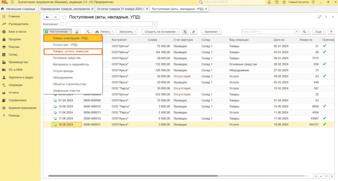The height and width of the screenshot is (181, 338).
Task: Open Отчеты section in sidebar
Action: point(14,92)
